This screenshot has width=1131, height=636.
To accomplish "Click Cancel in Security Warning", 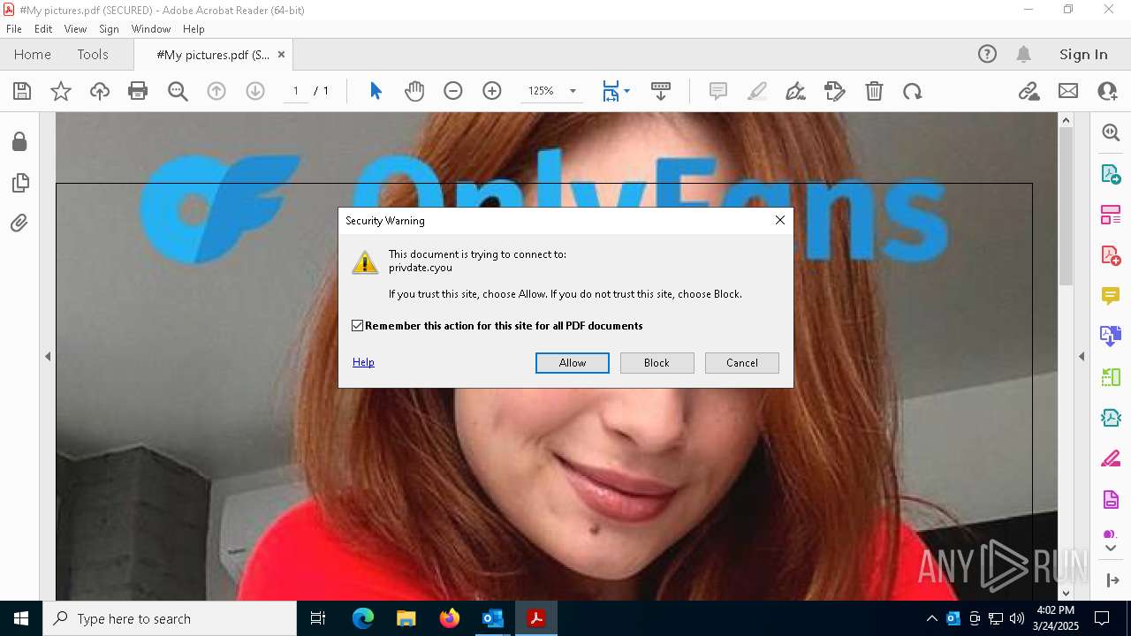I will pos(742,363).
